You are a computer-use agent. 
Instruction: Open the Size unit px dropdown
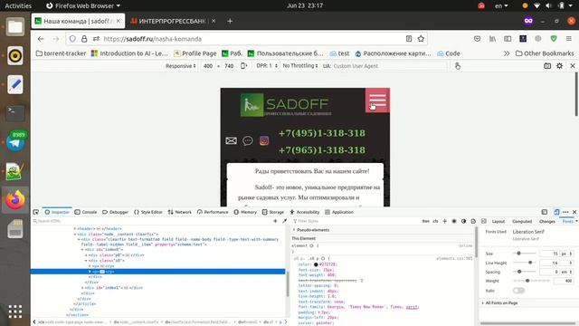[x=567, y=254]
